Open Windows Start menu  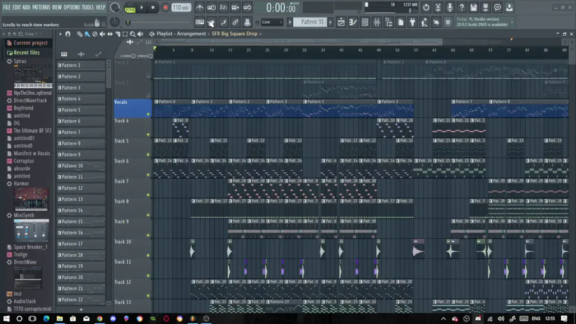(x=6, y=318)
